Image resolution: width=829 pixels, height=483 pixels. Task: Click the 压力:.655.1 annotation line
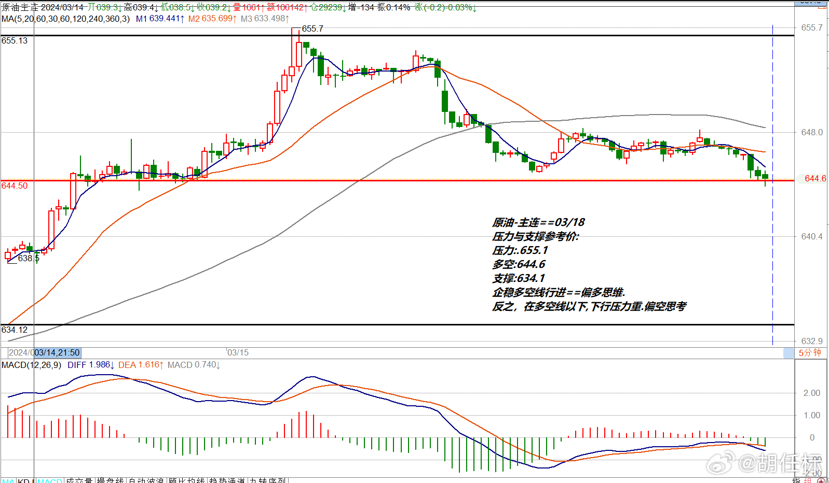pos(520,250)
